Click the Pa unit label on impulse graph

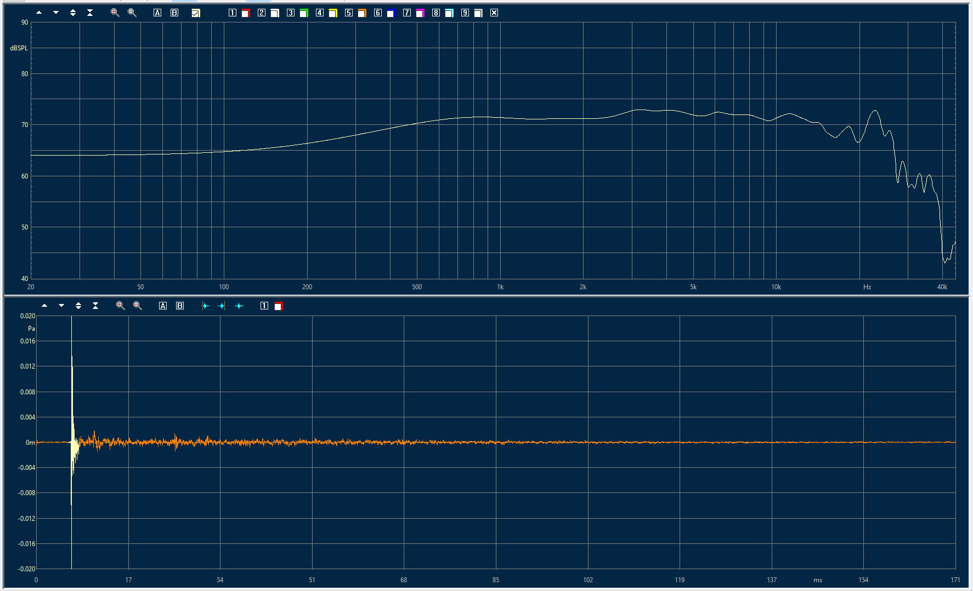(x=31, y=329)
